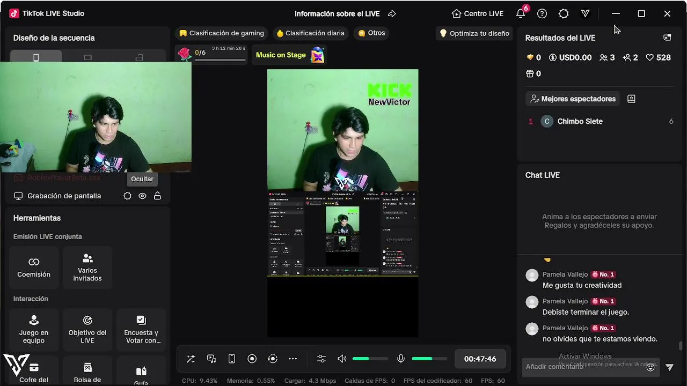This screenshot has width=687, height=386.
Task: Open the audio mixer settings sliders icon
Action: pyautogui.click(x=321, y=359)
